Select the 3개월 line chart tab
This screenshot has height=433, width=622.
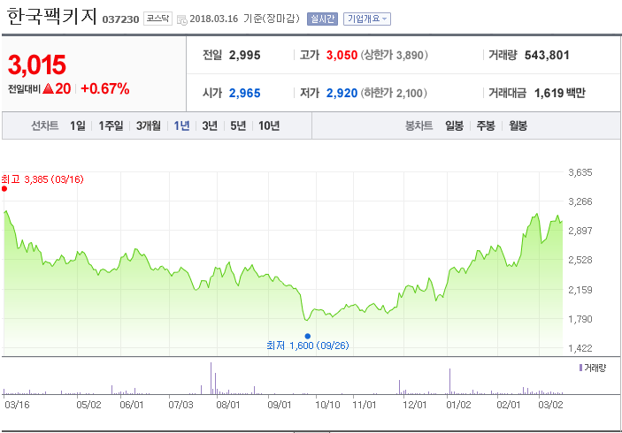pos(149,125)
